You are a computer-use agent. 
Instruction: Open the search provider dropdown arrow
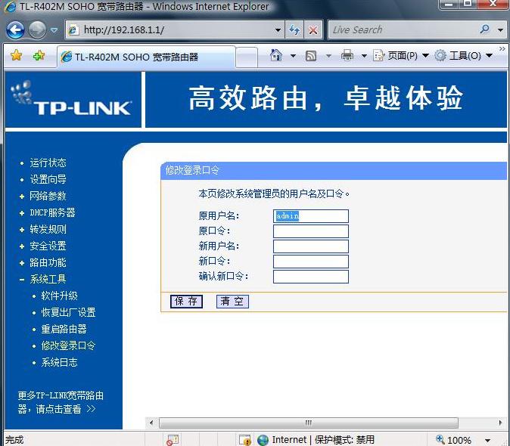click(x=501, y=30)
